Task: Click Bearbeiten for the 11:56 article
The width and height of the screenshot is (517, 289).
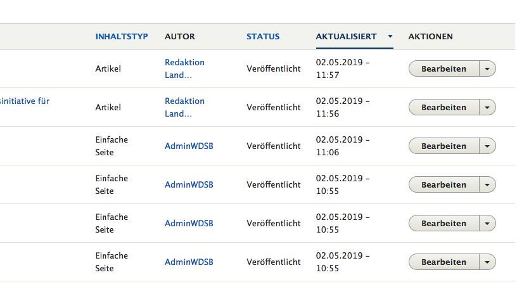Action: coord(444,108)
